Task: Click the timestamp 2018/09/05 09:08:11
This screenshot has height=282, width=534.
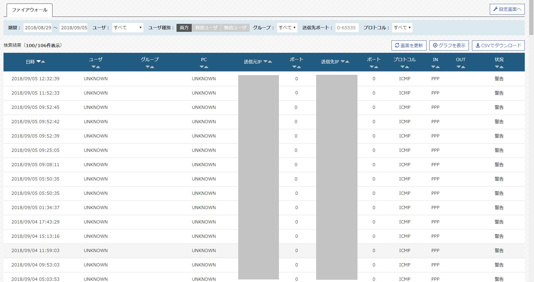Action: tap(35, 165)
